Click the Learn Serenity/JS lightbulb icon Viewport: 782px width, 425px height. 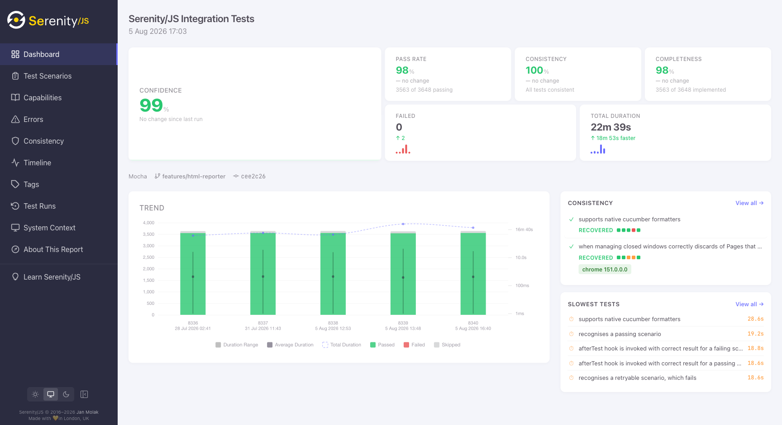pyautogui.click(x=15, y=277)
